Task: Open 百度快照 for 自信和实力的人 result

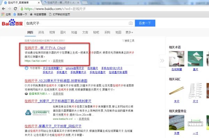Action: coord(58,94)
